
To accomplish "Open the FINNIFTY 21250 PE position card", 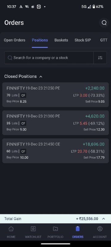I will pos(55,95).
